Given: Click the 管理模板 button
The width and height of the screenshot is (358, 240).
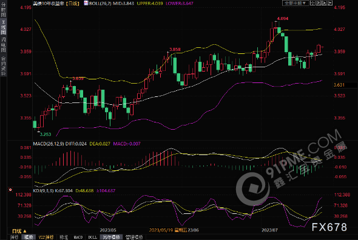Looking at the screenshot, I should (134, 237).
